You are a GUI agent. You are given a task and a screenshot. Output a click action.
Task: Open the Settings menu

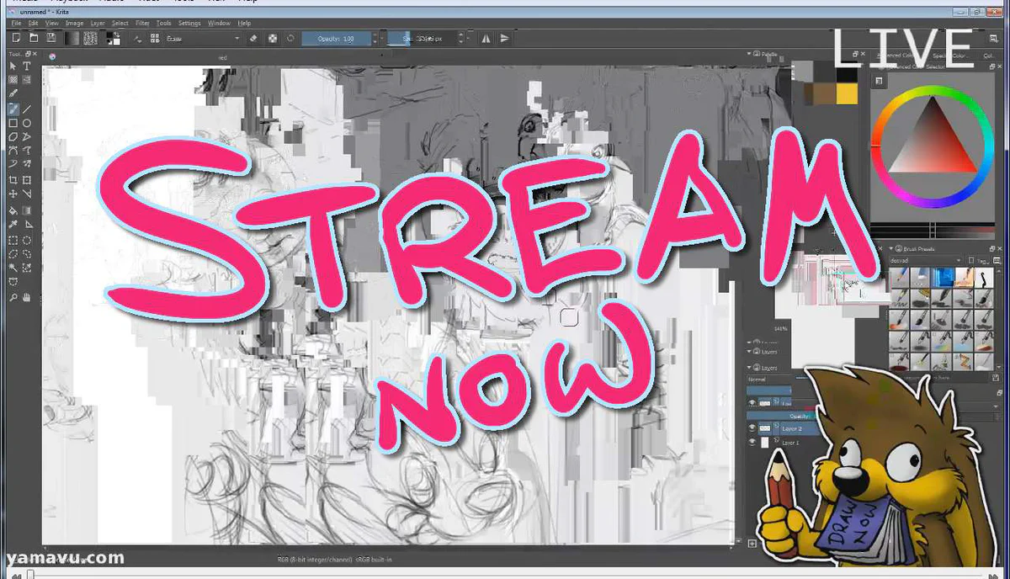point(189,23)
